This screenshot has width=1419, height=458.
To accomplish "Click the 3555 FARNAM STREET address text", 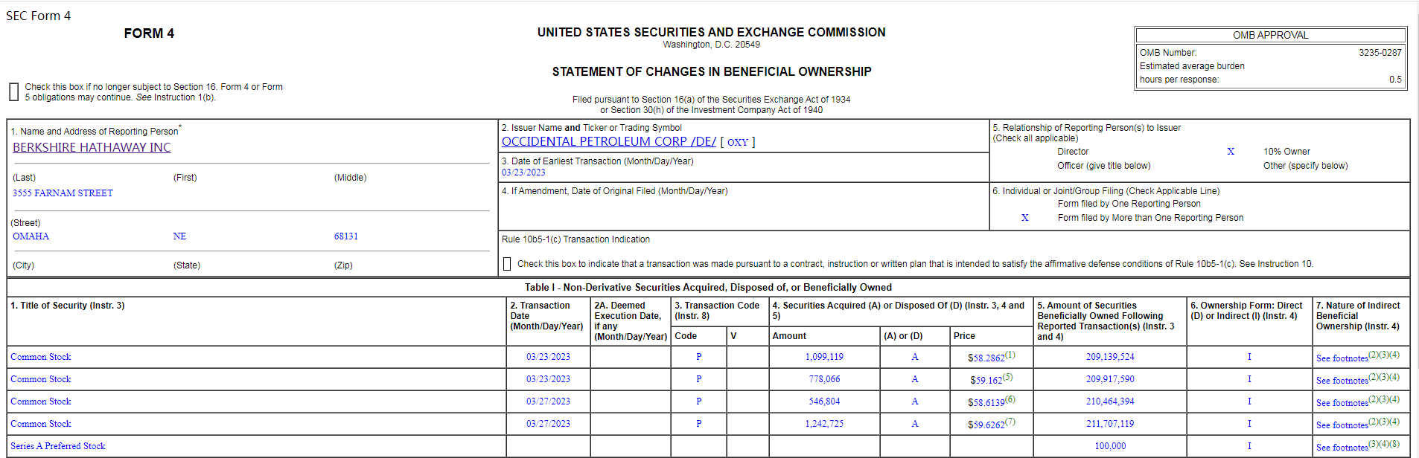I will [x=63, y=193].
